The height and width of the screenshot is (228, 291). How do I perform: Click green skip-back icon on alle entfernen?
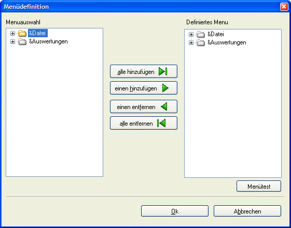[x=161, y=123]
